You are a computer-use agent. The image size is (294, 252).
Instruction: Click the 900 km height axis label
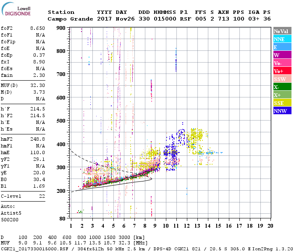61,28
